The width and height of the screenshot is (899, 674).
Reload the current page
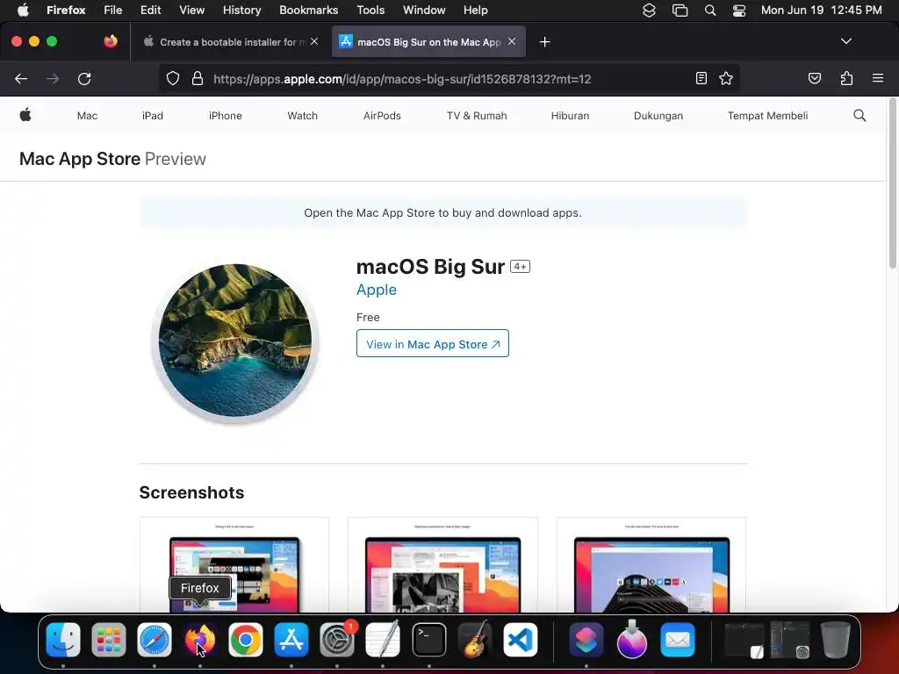84,78
